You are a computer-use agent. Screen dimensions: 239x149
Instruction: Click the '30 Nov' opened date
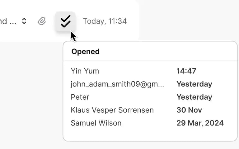tap(189, 110)
